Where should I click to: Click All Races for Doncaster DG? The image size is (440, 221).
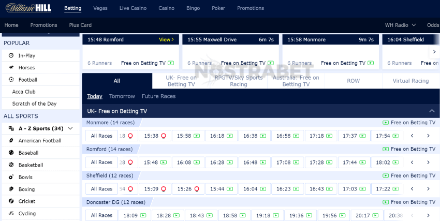tap(101, 215)
